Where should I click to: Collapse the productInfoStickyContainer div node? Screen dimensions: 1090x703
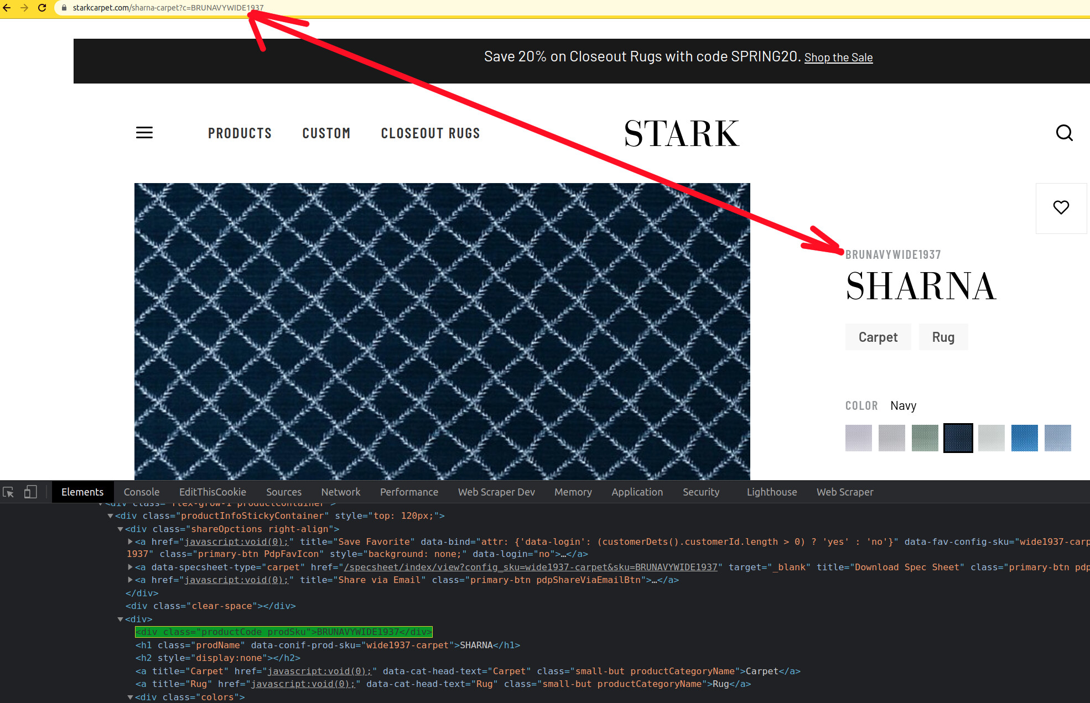click(110, 516)
